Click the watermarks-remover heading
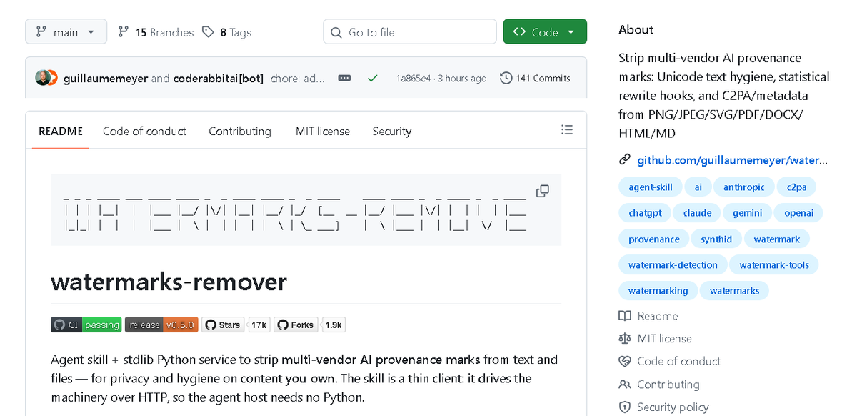This screenshot has width=857, height=416. point(169,282)
